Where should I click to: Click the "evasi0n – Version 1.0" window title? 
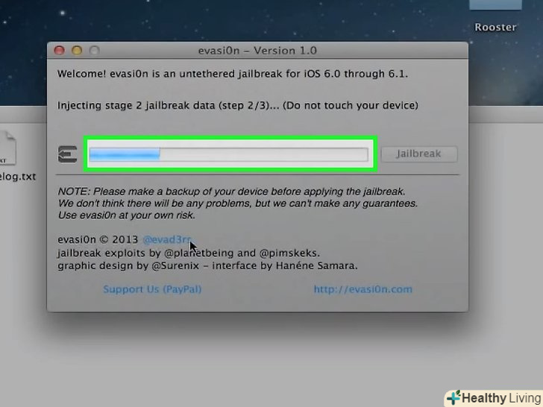257,51
